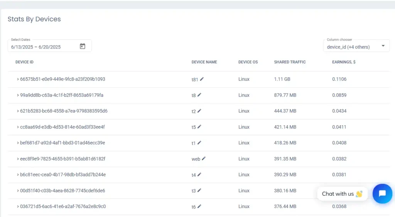Expand row 00d51f40-c03b-4aea-8628-7745cdef6de6

(18, 190)
